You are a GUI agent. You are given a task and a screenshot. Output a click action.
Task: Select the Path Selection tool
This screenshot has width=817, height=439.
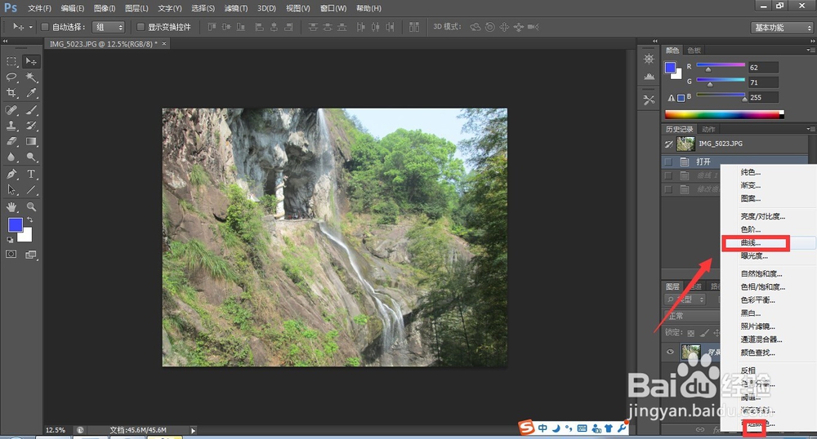pos(11,190)
